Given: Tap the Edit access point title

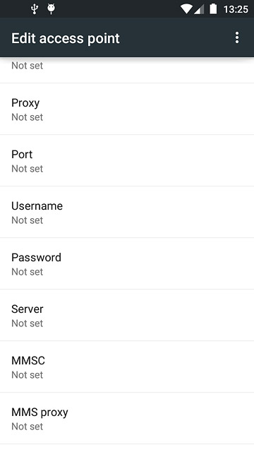Looking at the screenshot, I should tap(66, 38).
